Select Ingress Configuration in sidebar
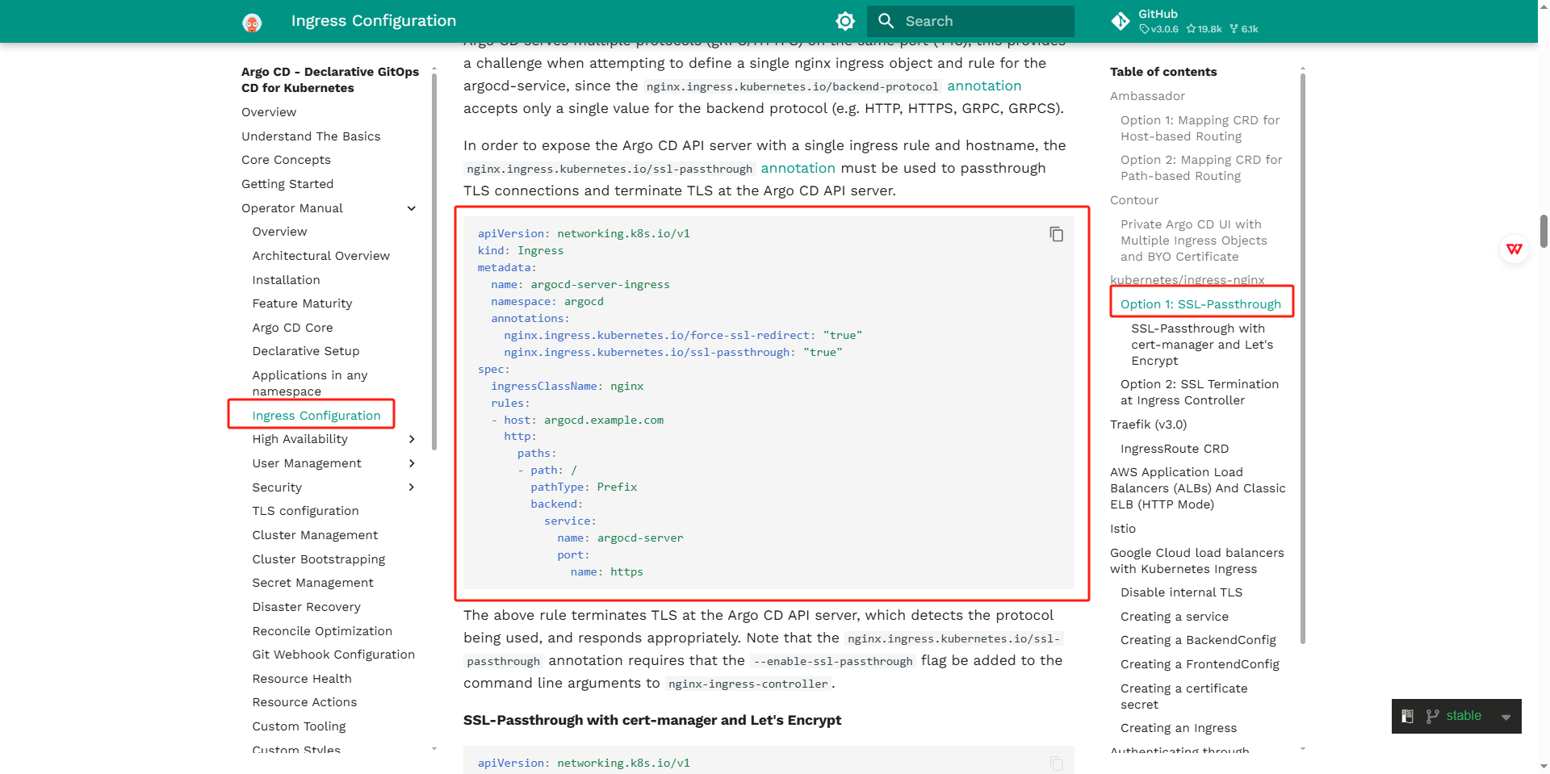The width and height of the screenshot is (1550, 774). pos(316,416)
